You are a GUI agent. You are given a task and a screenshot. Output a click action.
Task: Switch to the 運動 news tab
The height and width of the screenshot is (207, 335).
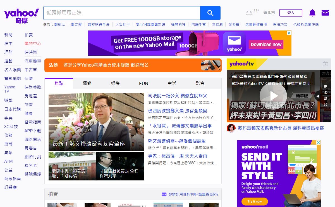pyautogui.click(x=87, y=83)
